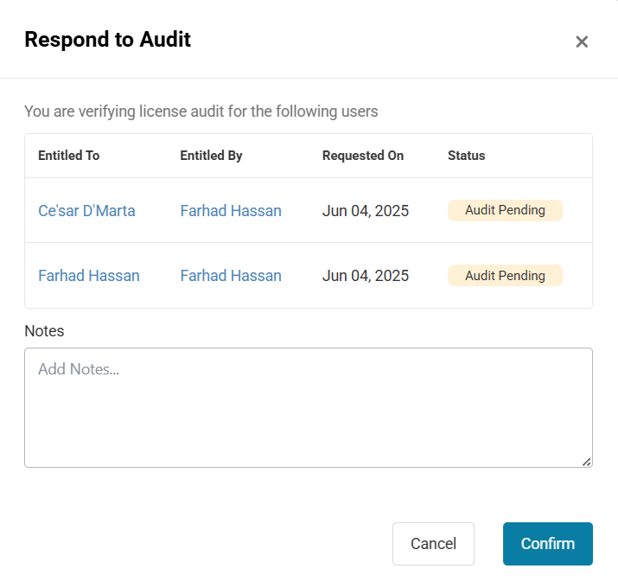
Task: Select the Requested On column header
Action: [363, 156]
